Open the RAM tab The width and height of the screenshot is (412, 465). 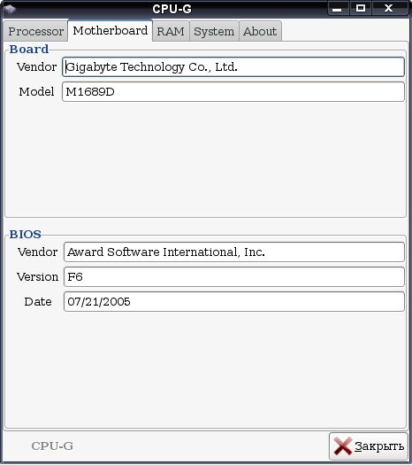pyautogui.click(x=171, y=31)
